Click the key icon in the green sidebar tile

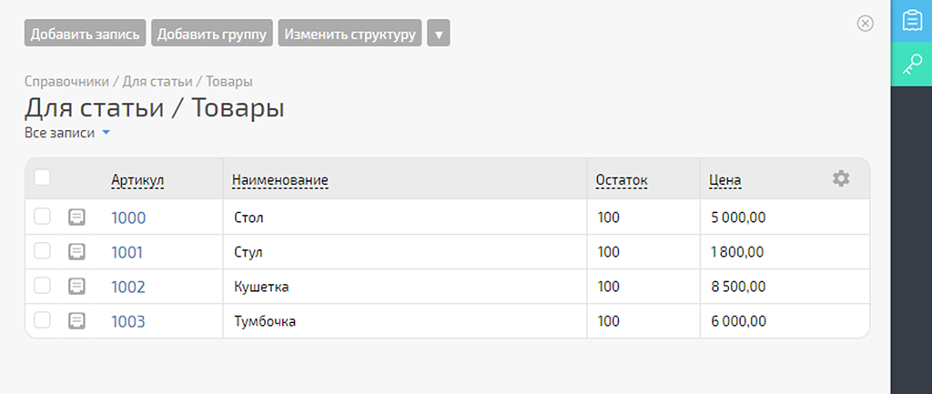(x=911, y=65)
